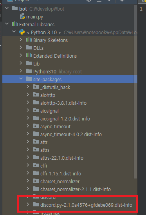
Task: Collapse the Python 3.10 interpreter node
Action: pyautogui.click(x=14, y=32)
